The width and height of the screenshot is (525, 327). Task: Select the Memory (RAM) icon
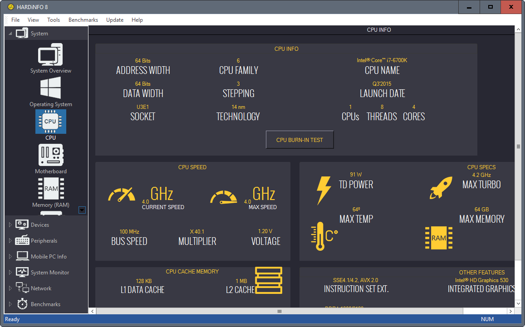tap(50, 189)
